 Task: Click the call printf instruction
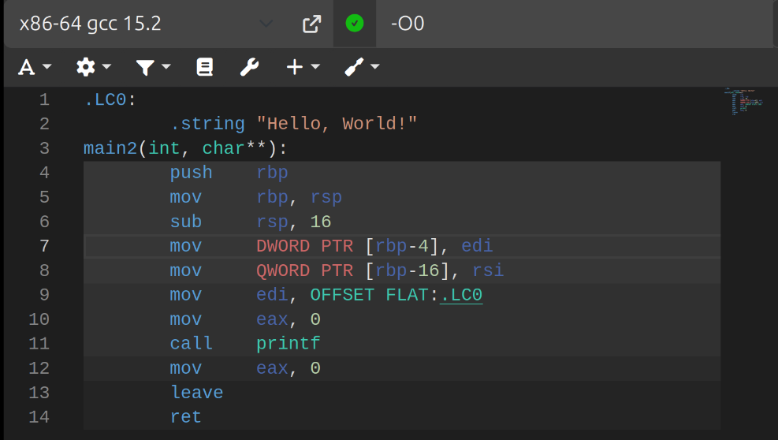(x=245, y=344)
